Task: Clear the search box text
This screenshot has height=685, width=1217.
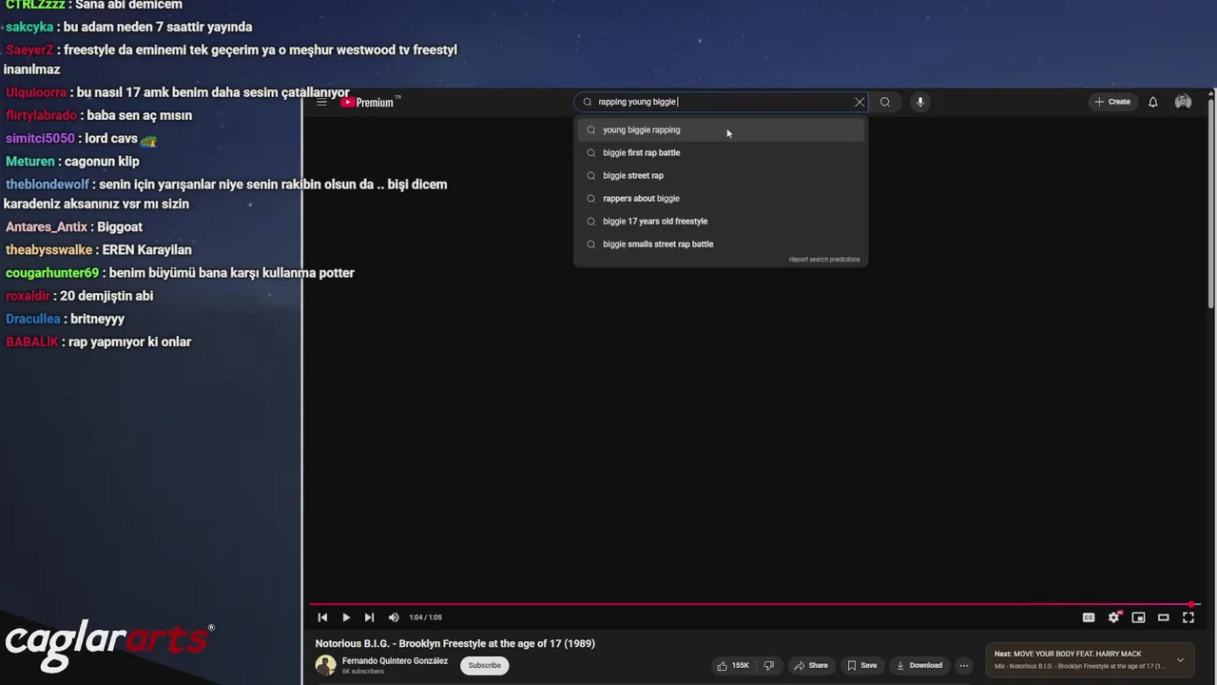Action: pyautogui.click(x=860, y=102)
